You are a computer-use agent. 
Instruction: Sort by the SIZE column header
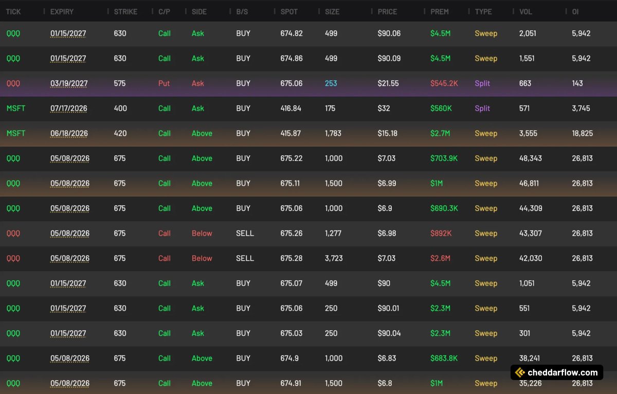tap(332, 11)
